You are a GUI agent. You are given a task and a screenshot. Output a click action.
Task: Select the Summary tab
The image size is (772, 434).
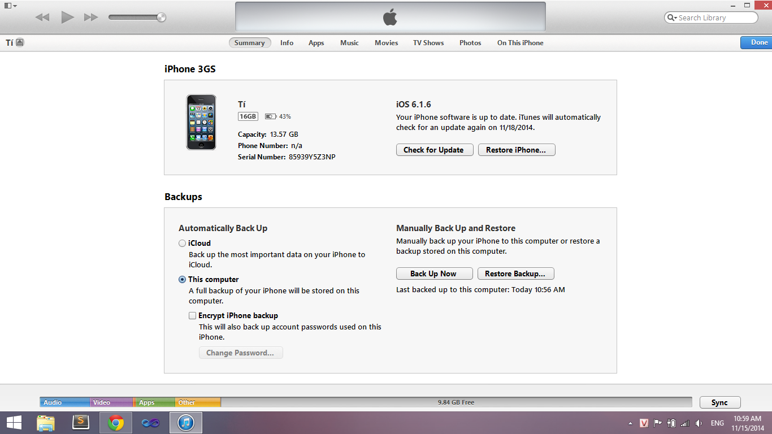250,43
